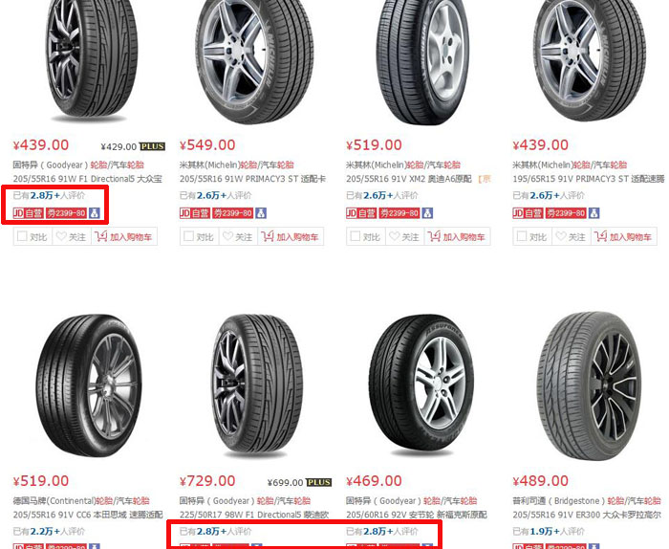Click the PLUS badge next to the ¥699.00 price
Image resolution: width=669 pixels, height=549 pixels.
[x=318, y=482]
